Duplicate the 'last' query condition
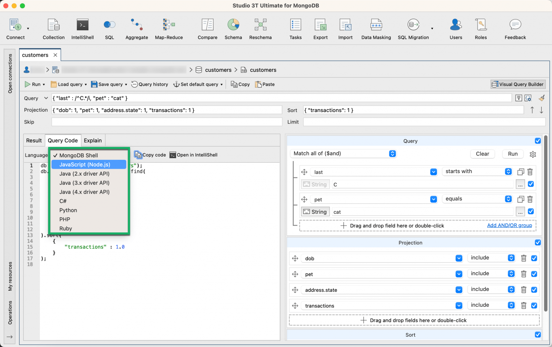Image resolution: width=552 pixels, height=347 pixels. (x=520, y=172)
